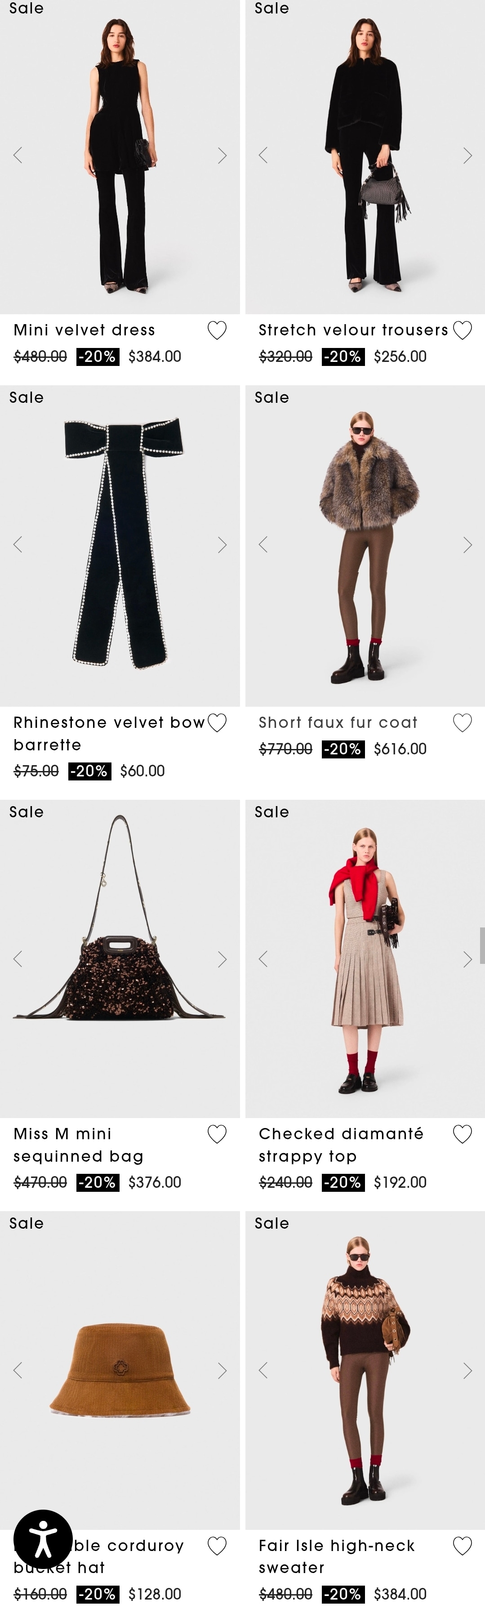The image size is (485, 1618).
Task: Favorite the Stretch velour trousers
Action: (x=463, y=330)
